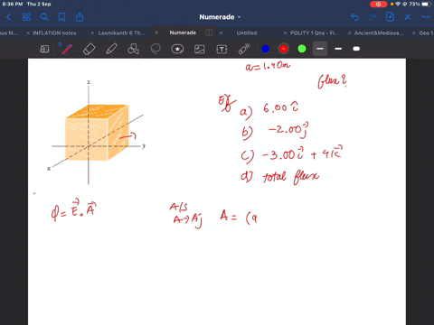Select the Pen tool

(67, 49)
